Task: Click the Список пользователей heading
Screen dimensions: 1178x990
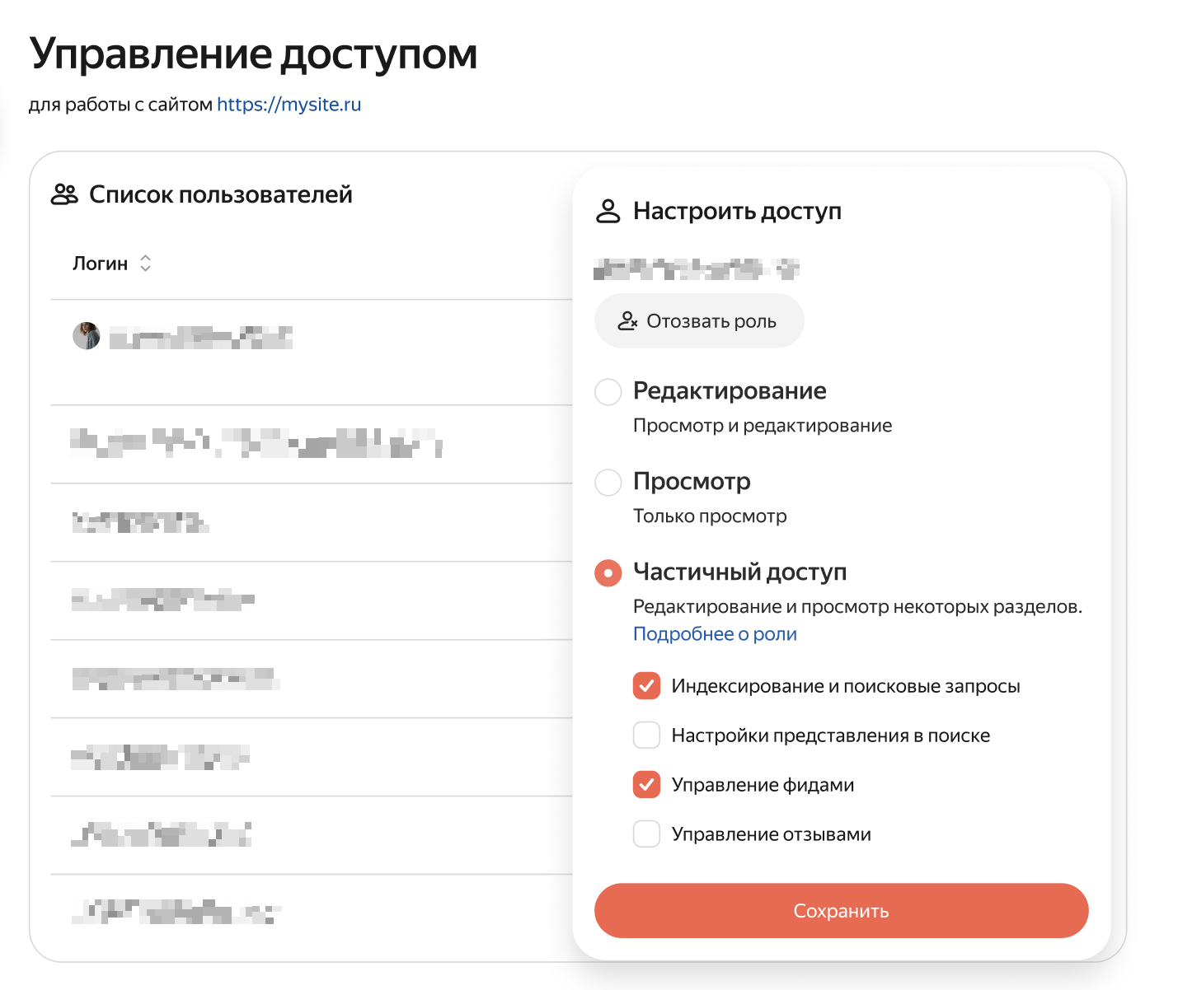Action: 221,194
